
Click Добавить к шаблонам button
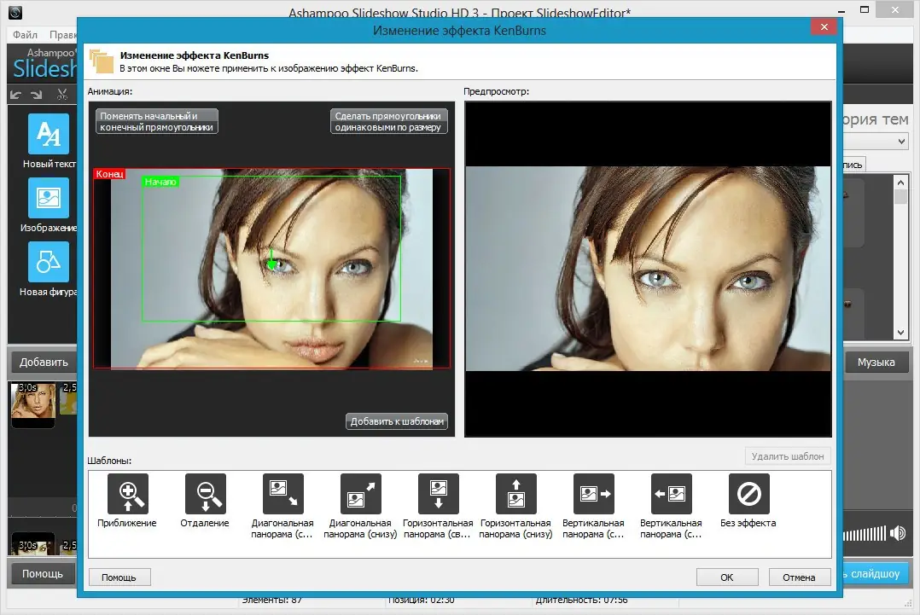tap(397, 421)
